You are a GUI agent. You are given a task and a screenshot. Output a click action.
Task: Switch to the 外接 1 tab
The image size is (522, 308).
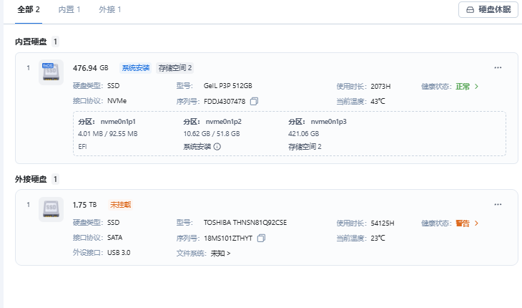click(110, 9)
